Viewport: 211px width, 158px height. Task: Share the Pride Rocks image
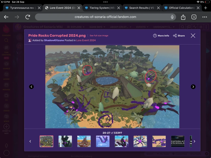point(179,36)
